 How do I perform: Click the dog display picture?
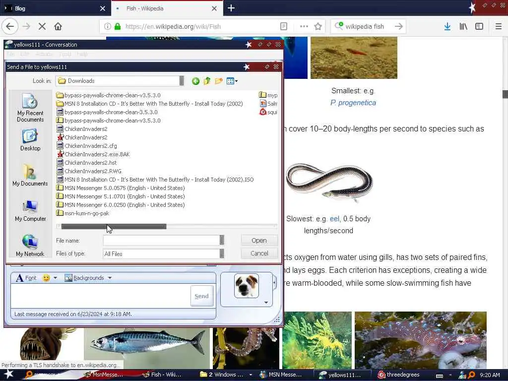coord(247,286)
